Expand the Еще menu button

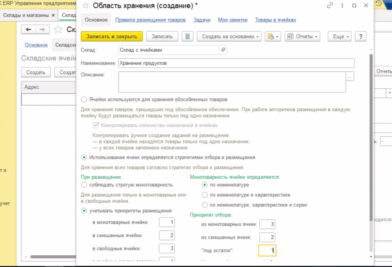339,36
